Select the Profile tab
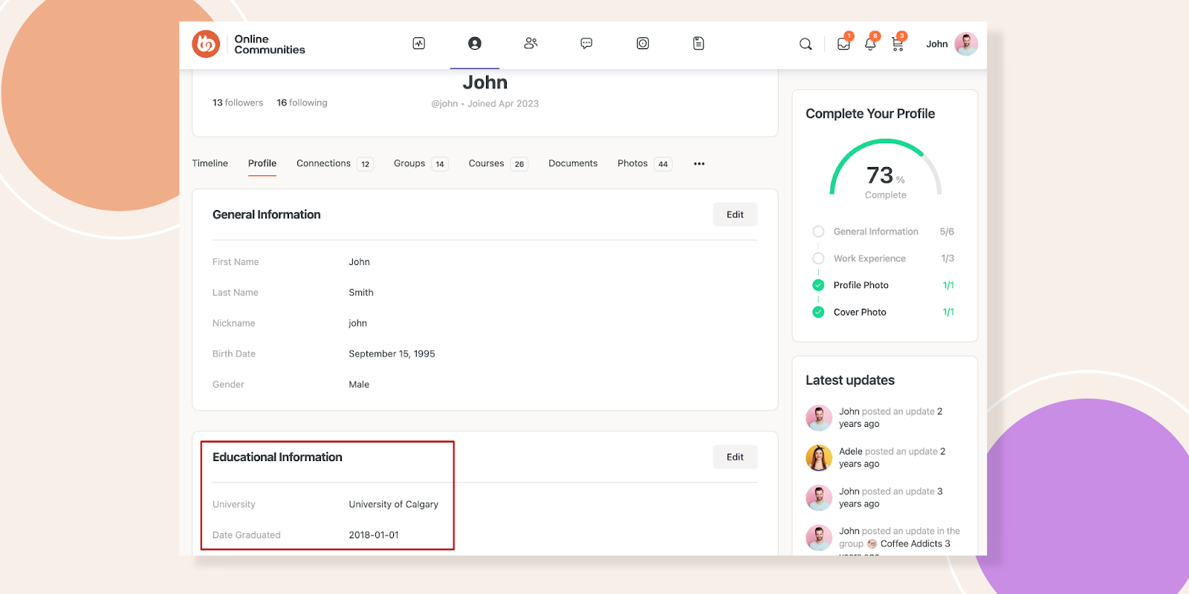Viewport: 1189px width, 594px height. point(262,163)
